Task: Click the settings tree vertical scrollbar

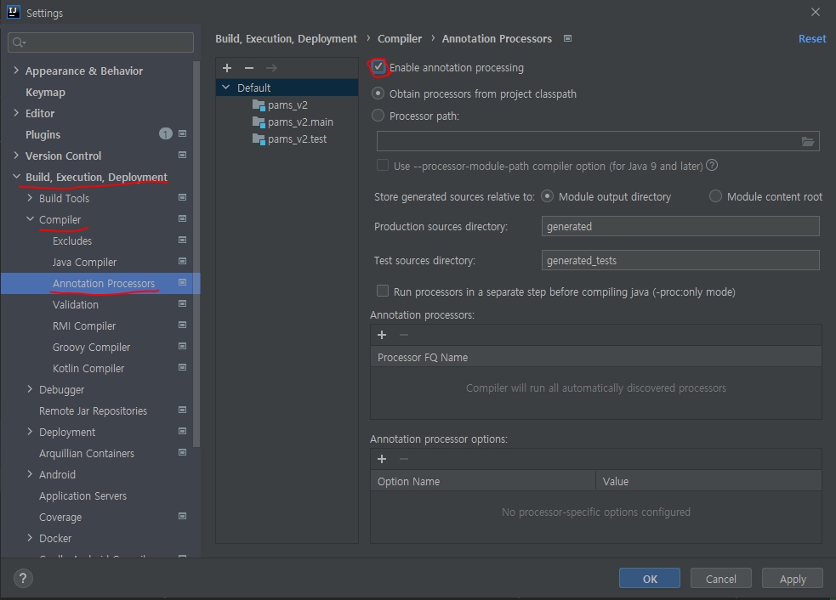Action: [196, 253]
